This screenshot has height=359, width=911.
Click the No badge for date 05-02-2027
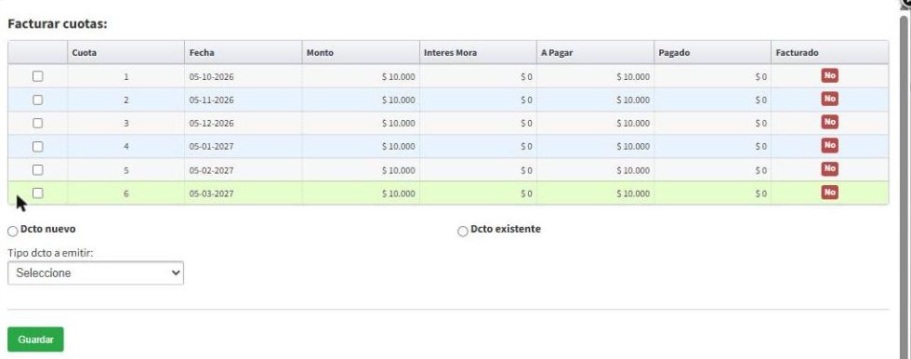click(x=829, y=168)
